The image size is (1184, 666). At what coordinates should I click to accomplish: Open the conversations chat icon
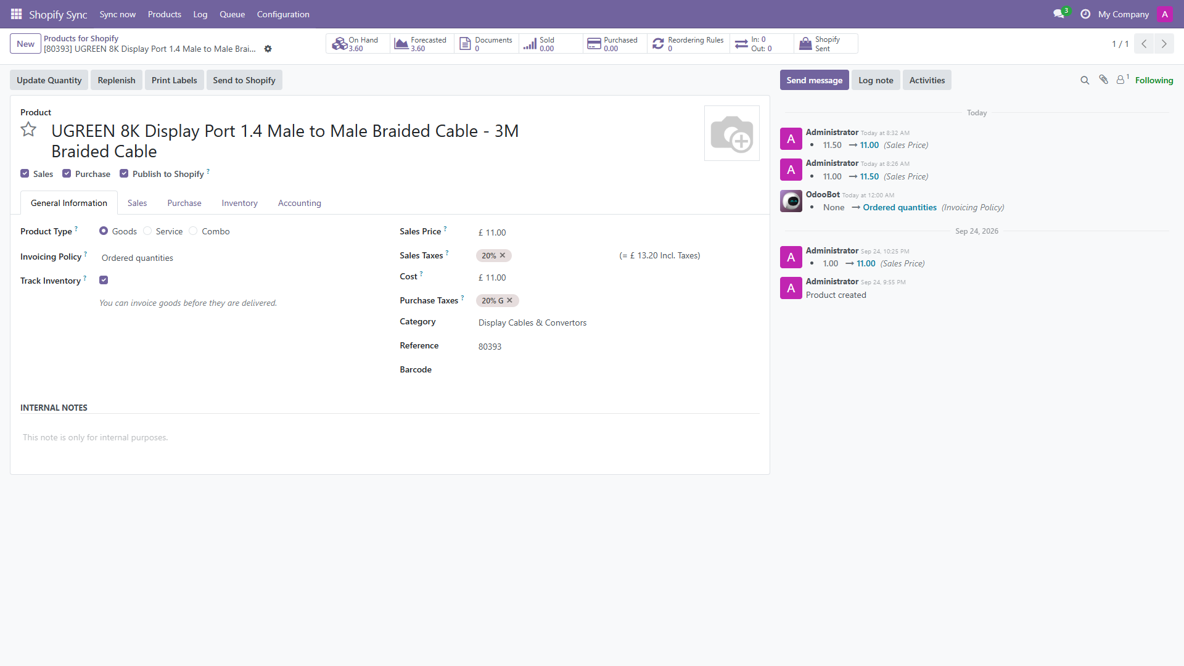coord(1059,14)
